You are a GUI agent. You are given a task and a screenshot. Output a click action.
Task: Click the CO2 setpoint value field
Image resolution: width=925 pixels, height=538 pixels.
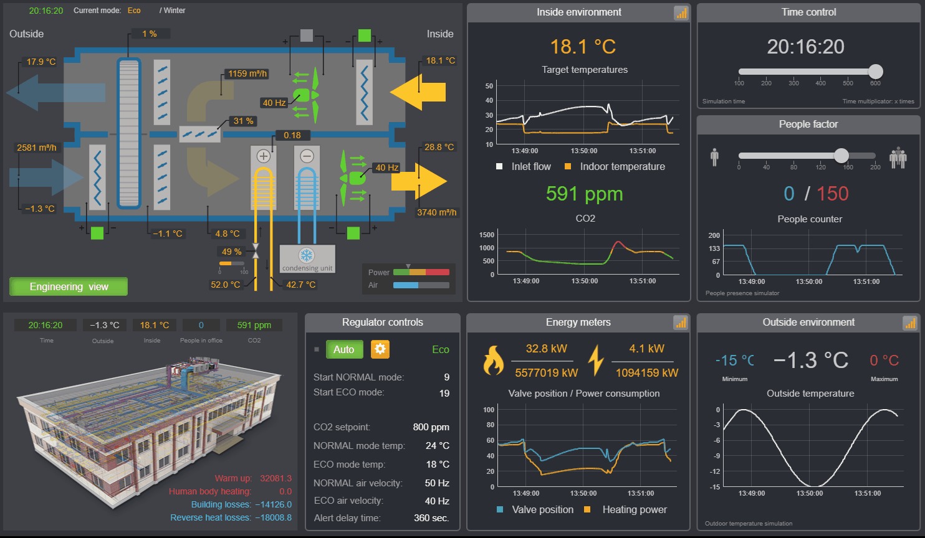(430, 427)
